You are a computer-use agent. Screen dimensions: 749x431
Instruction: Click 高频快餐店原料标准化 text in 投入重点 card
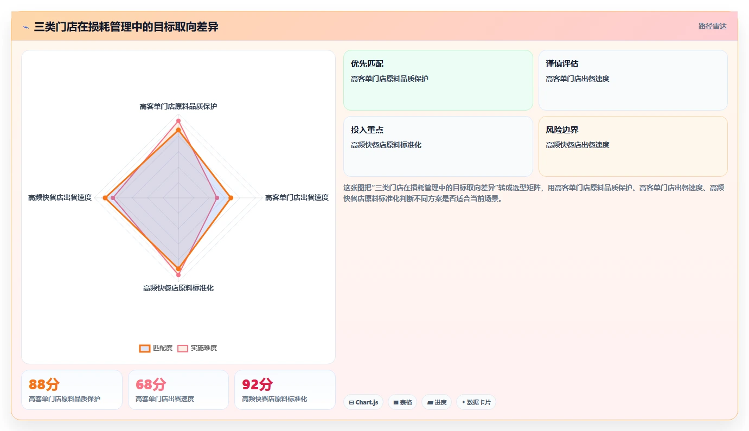click(x=386, y=145)
